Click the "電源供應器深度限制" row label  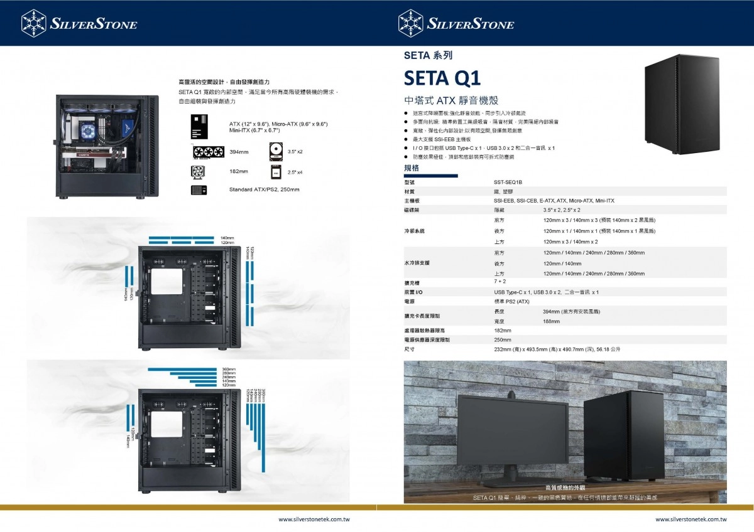pos(427,339)
